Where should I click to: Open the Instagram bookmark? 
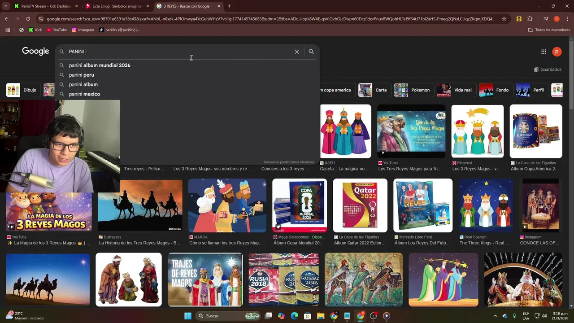83,30
